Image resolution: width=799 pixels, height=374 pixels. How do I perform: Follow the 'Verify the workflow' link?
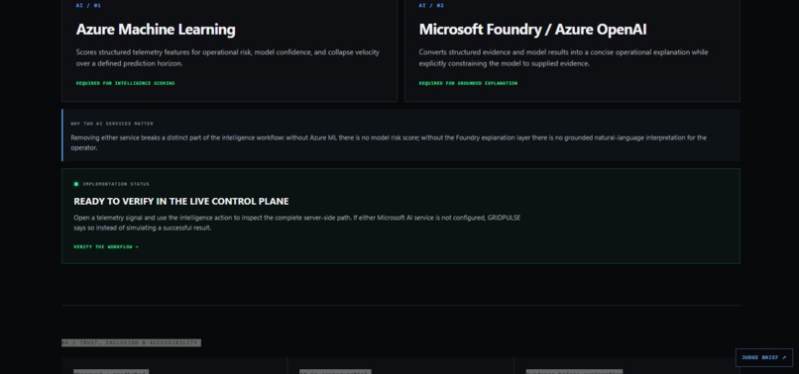pos(106,246)
